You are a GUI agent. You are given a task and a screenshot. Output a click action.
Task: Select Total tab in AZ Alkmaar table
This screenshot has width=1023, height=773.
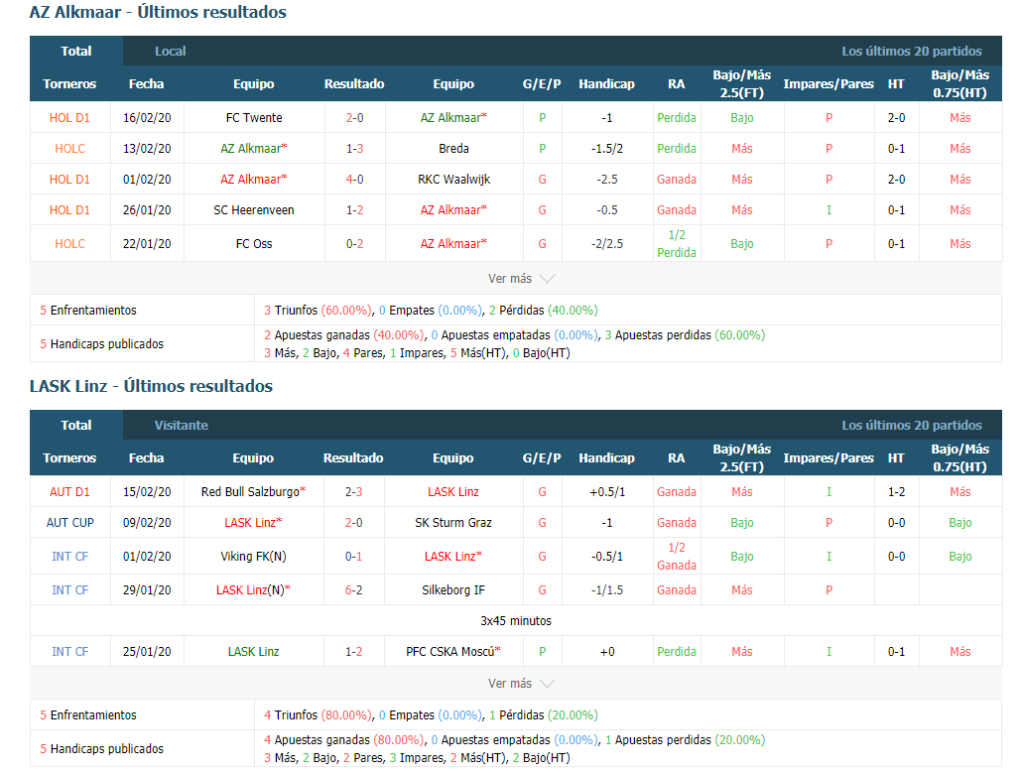pos(76,51)
